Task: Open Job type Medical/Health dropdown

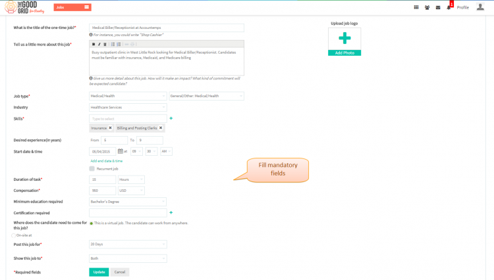Action: [x=128, y=96]
